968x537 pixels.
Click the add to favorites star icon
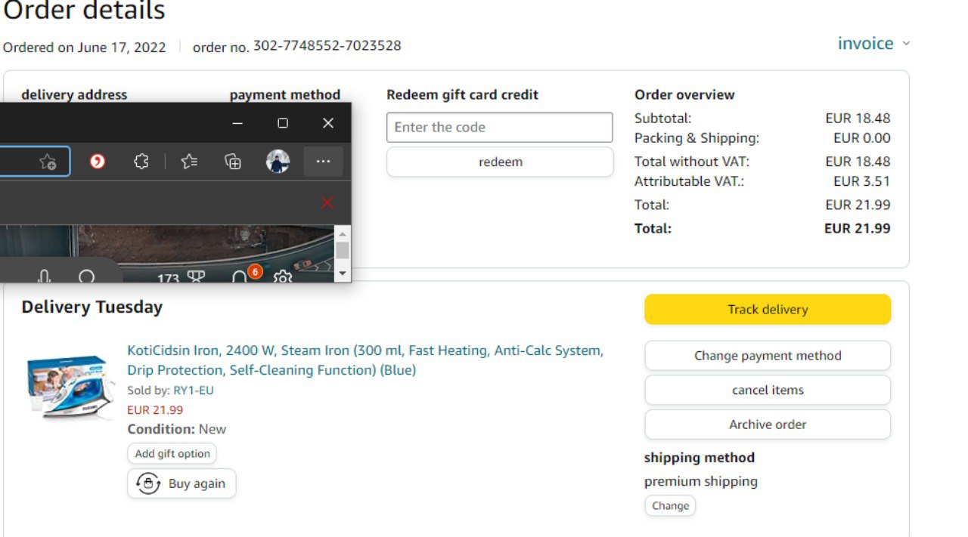48,162
